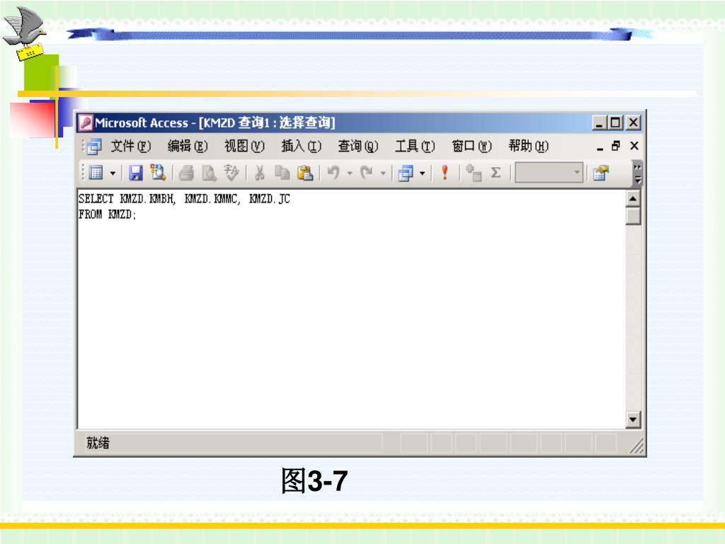Run the query with the exclamation icon
The width and height of the screenshot is (725, 544).
click(445, 173)
